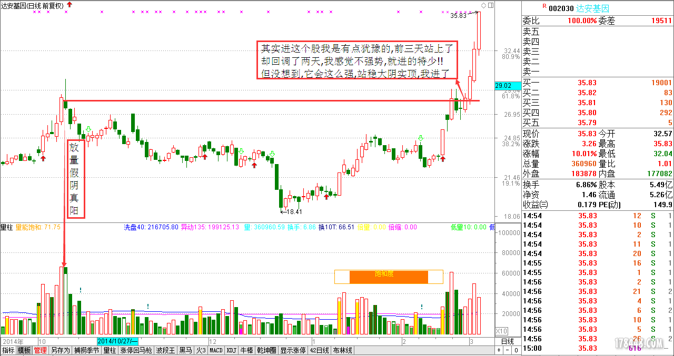Image resolution: width=674 pixels, height=356 pixels.
Task: Select the 买五 bid row at 35.79
Action: pos(598,123)
